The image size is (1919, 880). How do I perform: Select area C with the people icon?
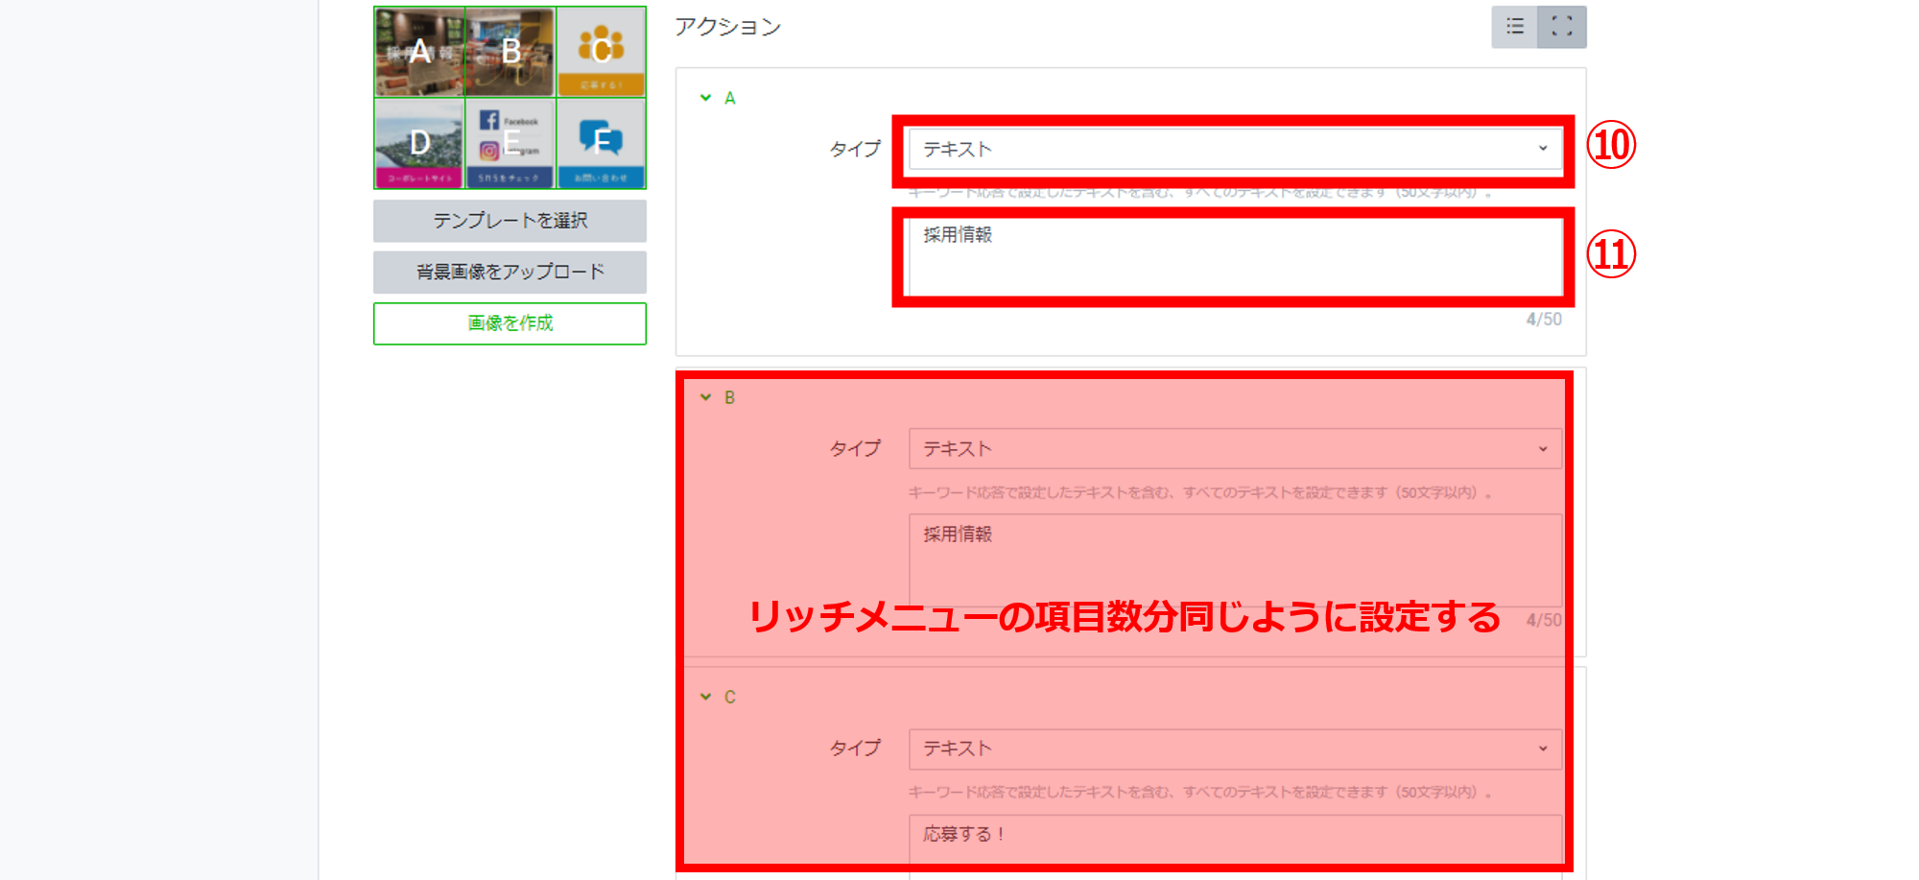click(602, 52)
